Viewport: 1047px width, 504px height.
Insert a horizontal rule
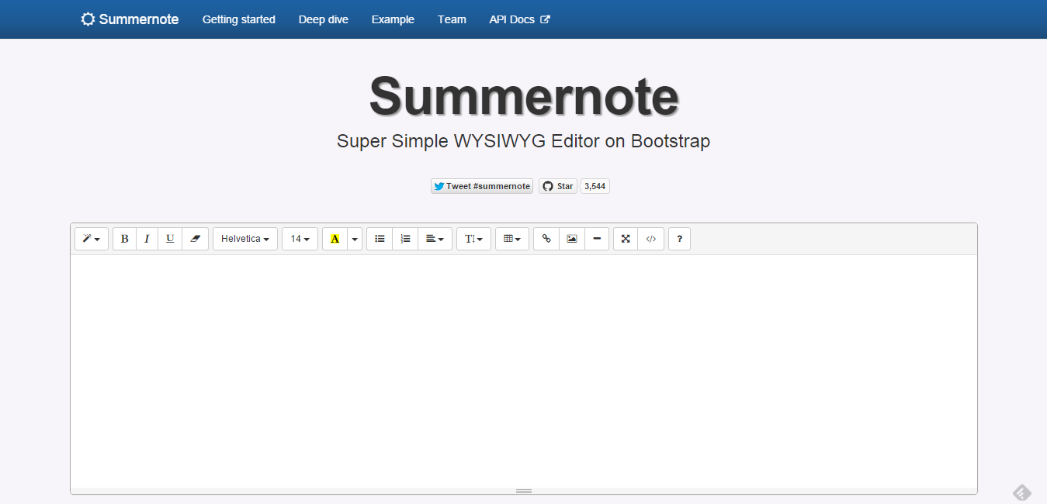(597, 239)
